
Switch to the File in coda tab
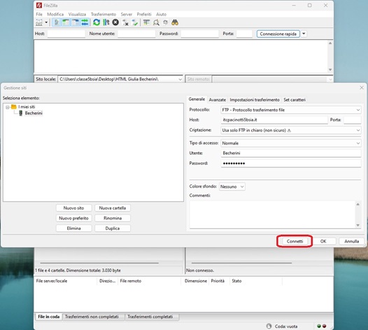(48, 317)
